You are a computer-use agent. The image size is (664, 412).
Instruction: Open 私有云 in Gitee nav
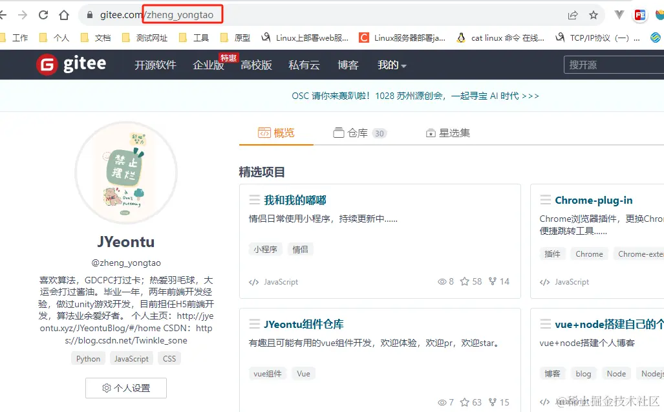coord(304,65)
